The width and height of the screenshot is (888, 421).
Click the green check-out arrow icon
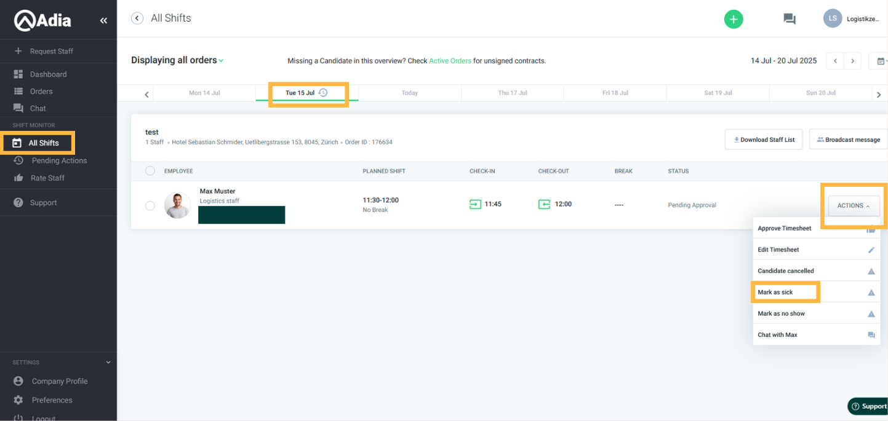544,204
